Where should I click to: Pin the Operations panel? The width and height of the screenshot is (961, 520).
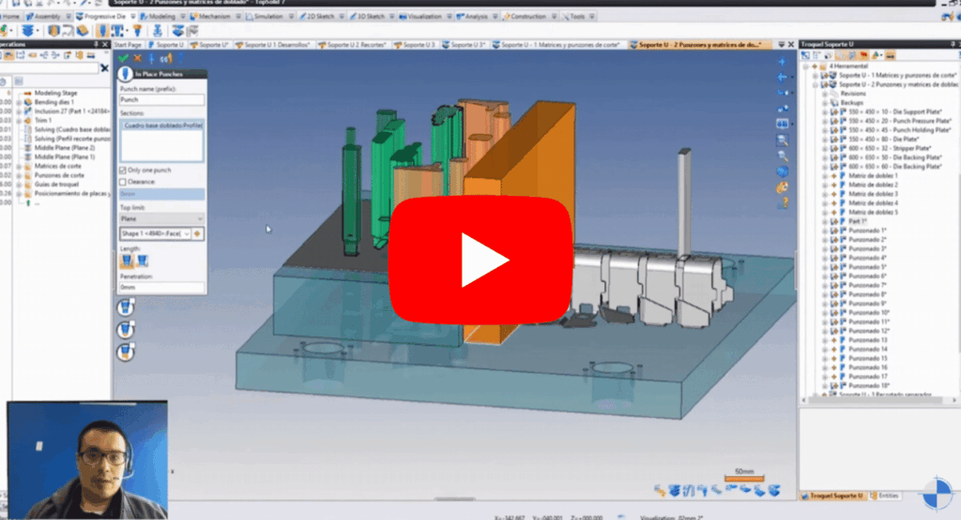pyautogui.click(x=97, y=45)
